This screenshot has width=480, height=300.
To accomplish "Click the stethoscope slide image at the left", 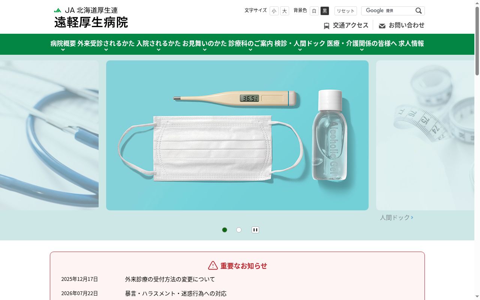I will pyautogui.click(x=49, y=135).
